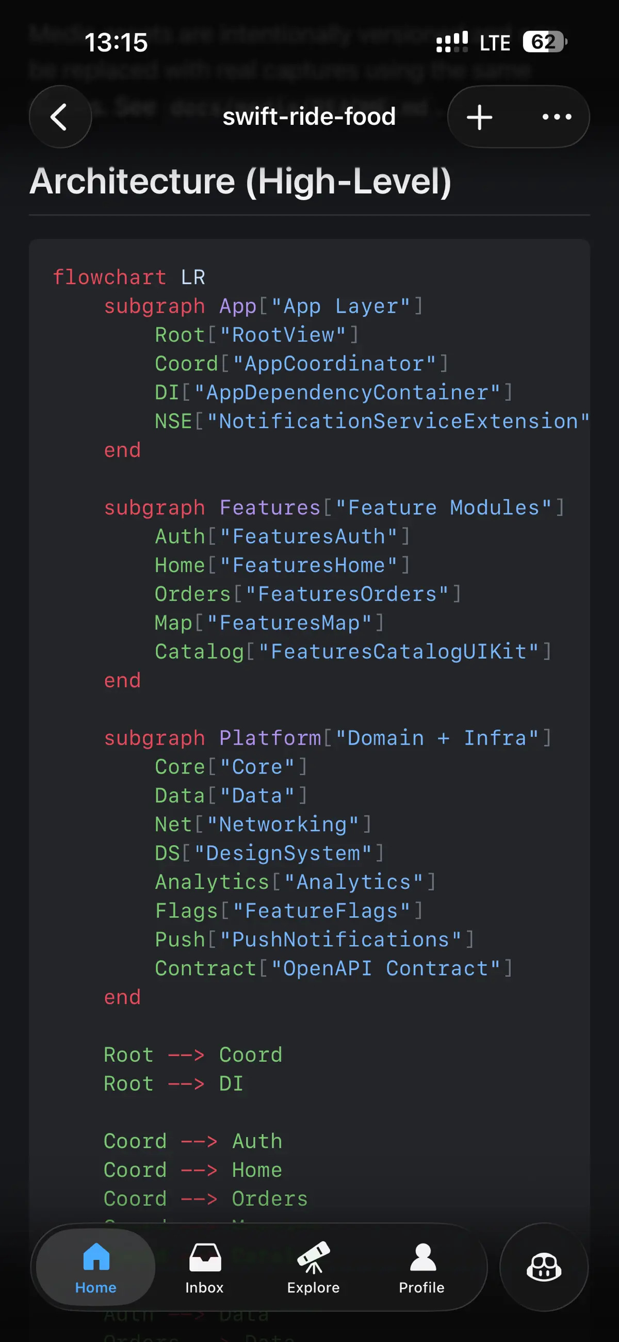This screenshot has height=1342, width=619.
Task: Tap the plus create icon
Action: click(x=479, y=117)
